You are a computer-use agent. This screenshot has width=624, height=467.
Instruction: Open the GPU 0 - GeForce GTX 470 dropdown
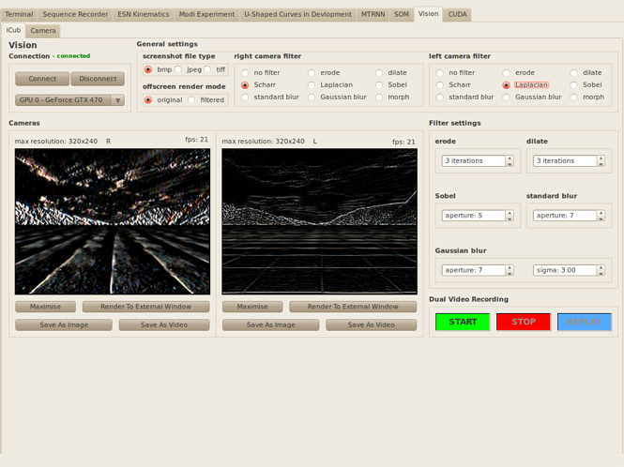(69, 99)
